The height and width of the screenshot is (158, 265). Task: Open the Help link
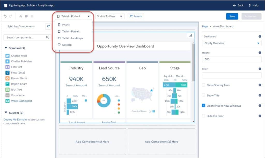[253, 5]
